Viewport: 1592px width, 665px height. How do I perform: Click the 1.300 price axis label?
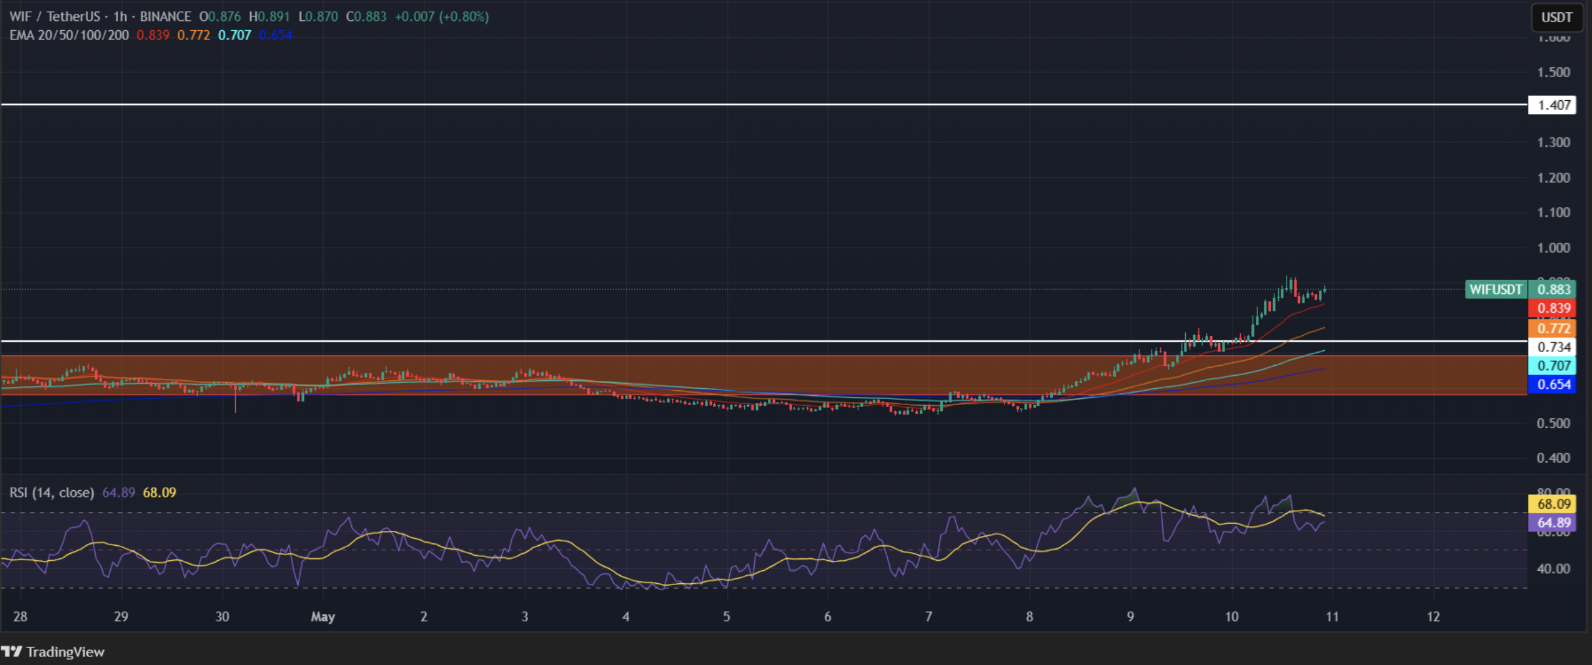click(x=1553, y=143)
